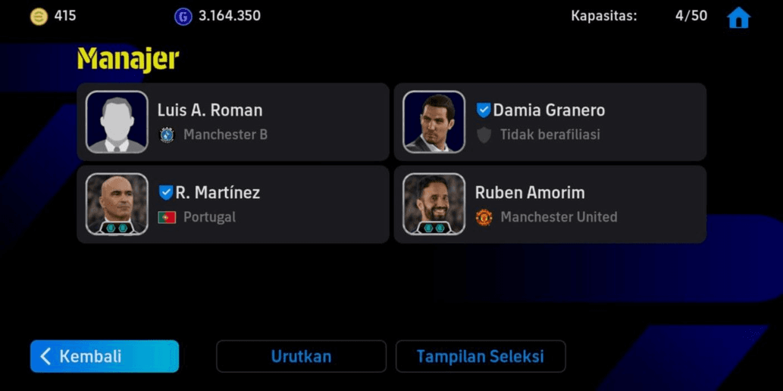Tap the blue GP currency icon
The width and height of the screenshot is (783, 391).
183,17
